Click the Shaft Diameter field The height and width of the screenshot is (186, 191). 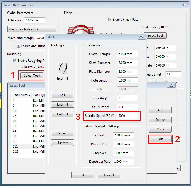click(128, 63)
